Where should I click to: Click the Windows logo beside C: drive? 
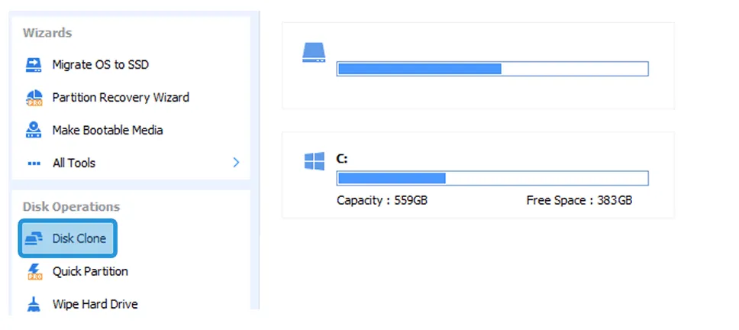coord(314,161)
